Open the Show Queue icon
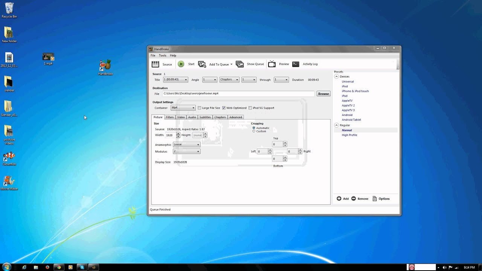482x271 pixels. pyautogui.click(x=240, y=64)
